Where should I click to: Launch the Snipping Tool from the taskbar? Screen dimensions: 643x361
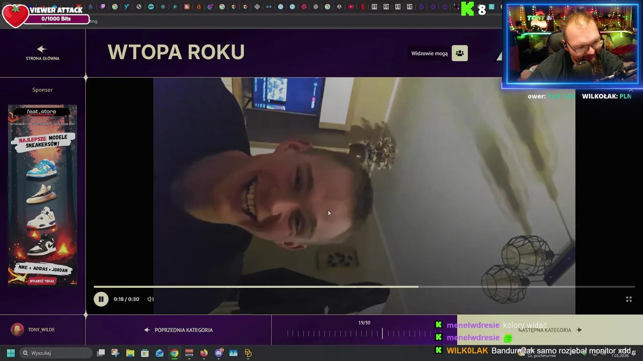point(116,353)
